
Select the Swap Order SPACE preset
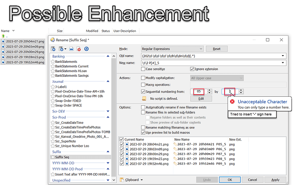point(69,106)
